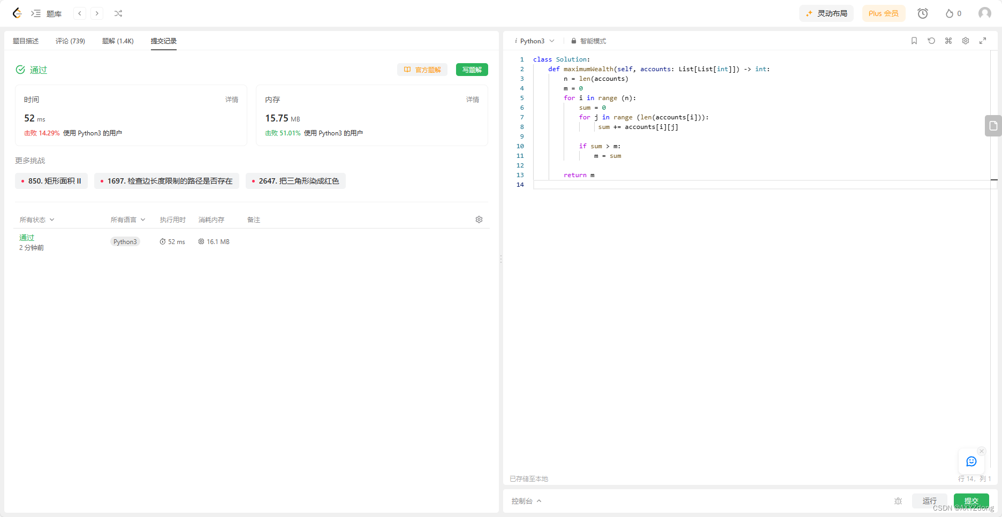Image resolution: width=1002 pixels, height=517 pixels.
Task: Click the 'return m' code line
Action: [579, 175]
